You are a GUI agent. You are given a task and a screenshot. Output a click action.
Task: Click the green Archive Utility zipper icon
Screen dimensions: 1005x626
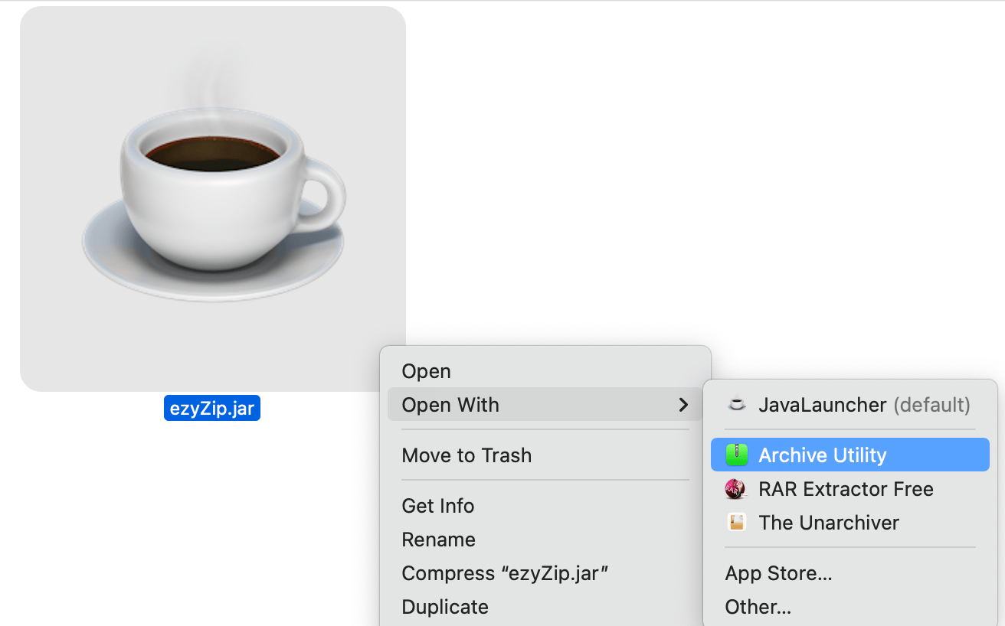point(735,454)
